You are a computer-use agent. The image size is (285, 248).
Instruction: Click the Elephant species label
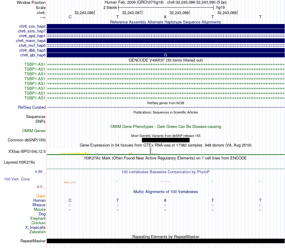coord(38,219)
